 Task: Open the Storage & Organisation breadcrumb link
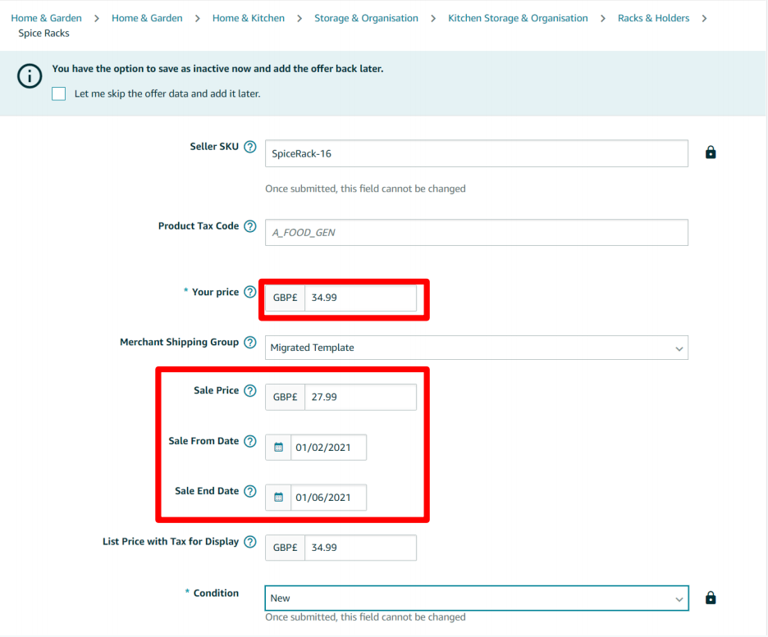pyautogui.click(x=367, y=18)
